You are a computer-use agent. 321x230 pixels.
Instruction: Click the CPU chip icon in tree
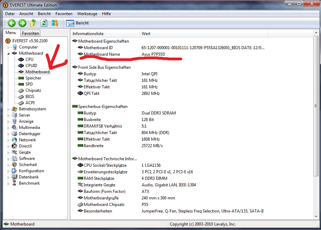click(x=21, y=59)
